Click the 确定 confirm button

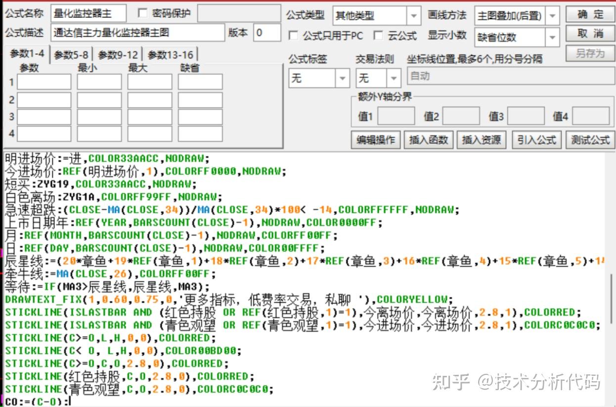click(x=590, y=14)
